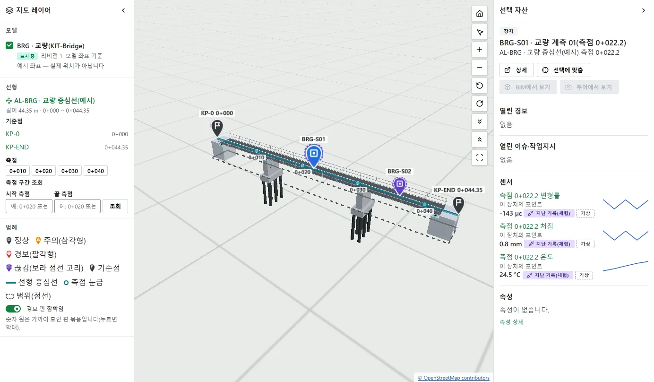Open the OpenStreetMap contributors link
Viewport: 654px width, 382px height.
[x=454, y=378]
